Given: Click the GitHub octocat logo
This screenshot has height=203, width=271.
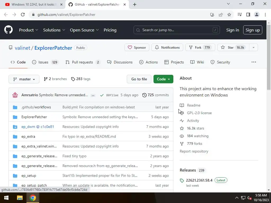Looking at the screenshot, I should [x=8, y=30].
